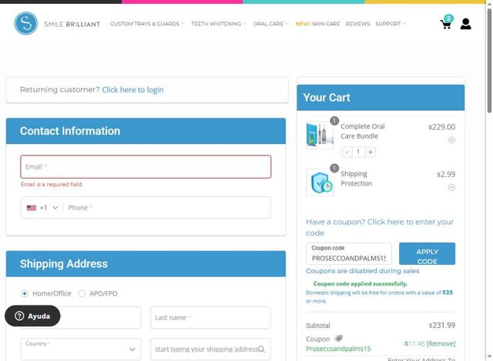Open the user account icon

click(465, 24)
